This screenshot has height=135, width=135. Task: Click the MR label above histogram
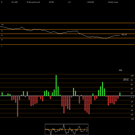pyautogui.click(x=120, y=70)
